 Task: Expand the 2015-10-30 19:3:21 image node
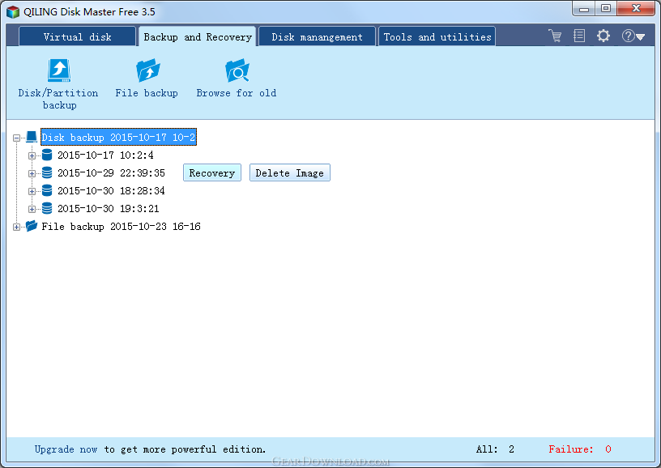pos(32,209)
